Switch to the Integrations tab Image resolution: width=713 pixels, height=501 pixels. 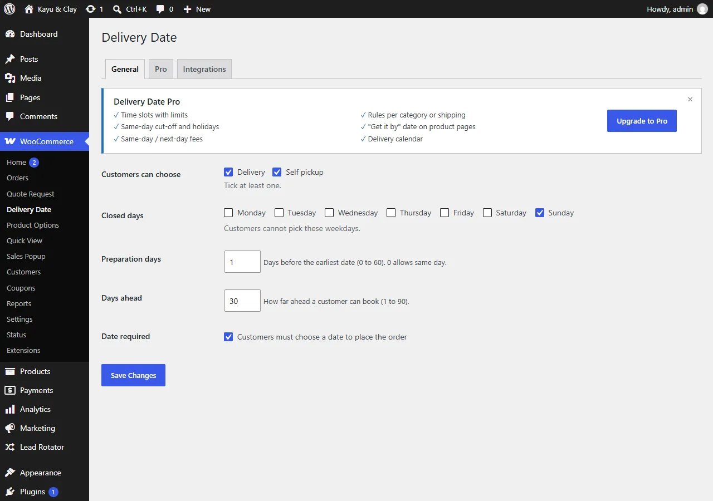coord(204,69)
